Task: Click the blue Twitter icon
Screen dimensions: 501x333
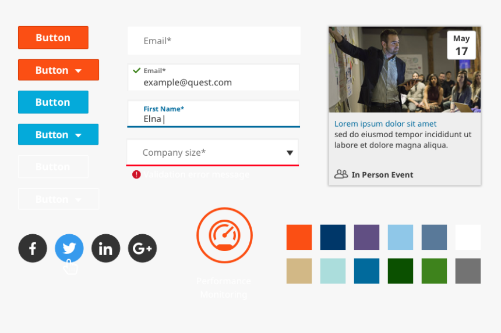Action: [69, 249]
